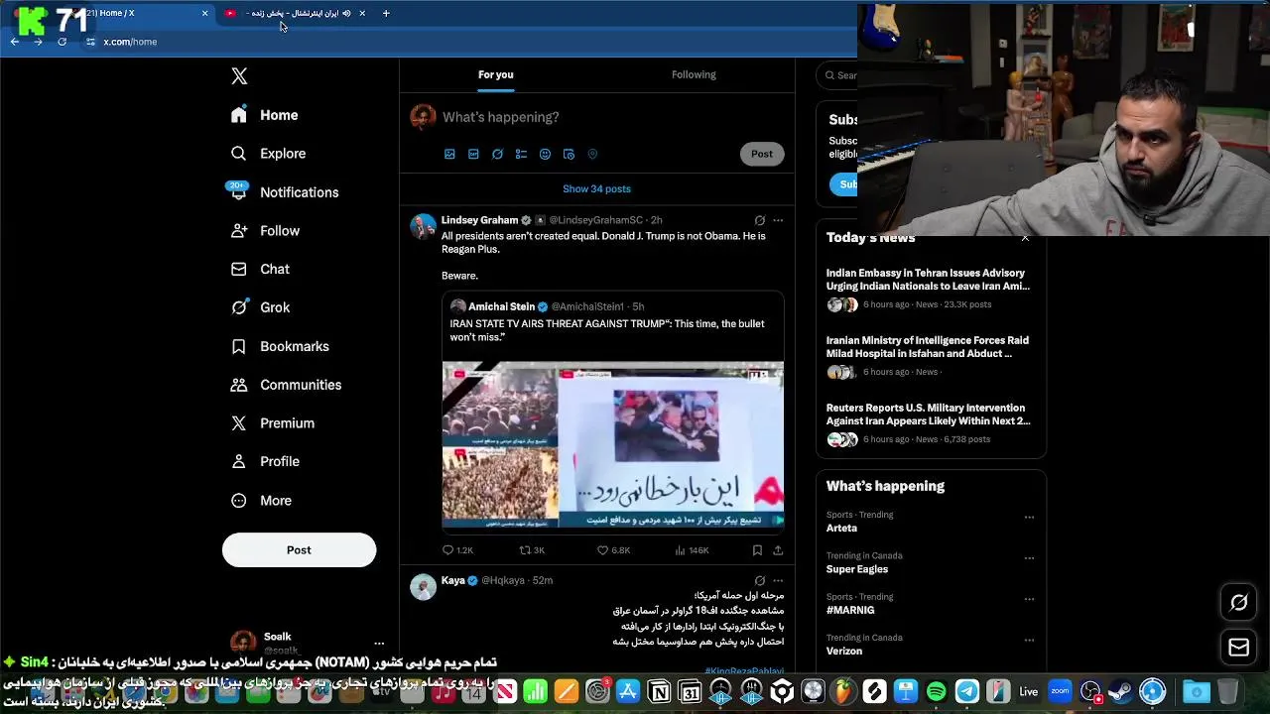Image resolution: width=1270 pixels, height=714 pixels.
Task: Open Verizon trending topic
Action: [x=844, y=652]
